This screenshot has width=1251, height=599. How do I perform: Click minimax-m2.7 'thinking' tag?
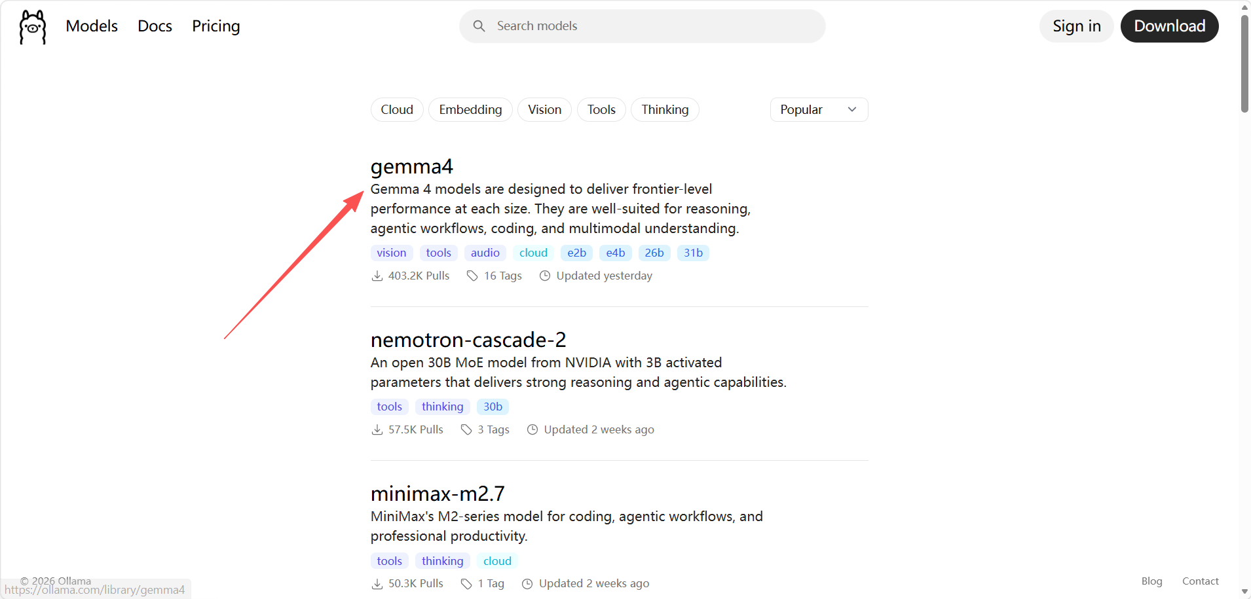point(443,561)
